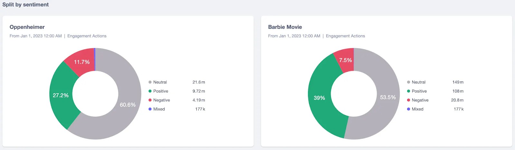
Task: Click Negative label in Barbie Movie legend
Action: click(x=420, y=100)
